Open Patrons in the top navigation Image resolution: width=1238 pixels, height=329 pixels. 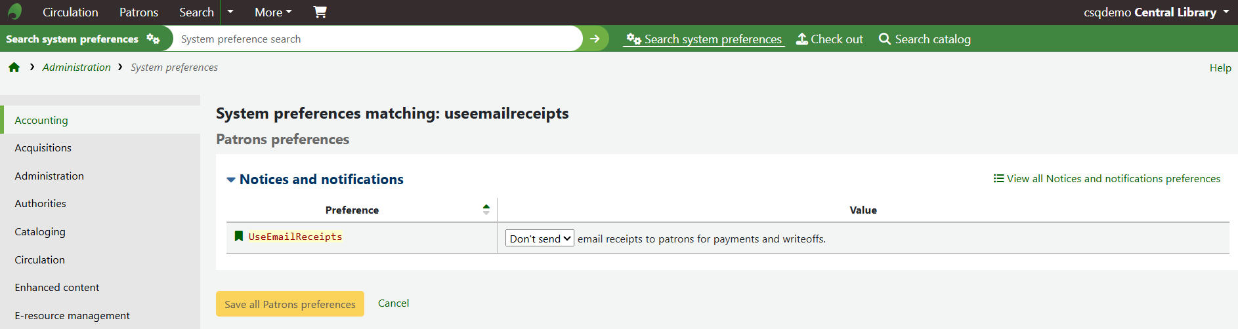139,12
